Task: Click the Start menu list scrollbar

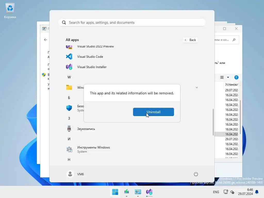Action: click(213, 122)
